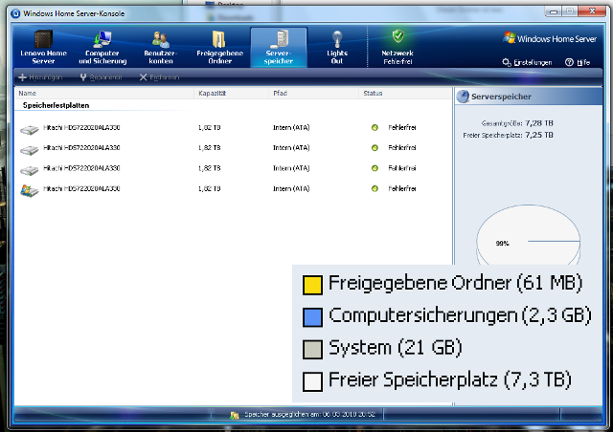Sort list by Name column header

click(104, 94)
